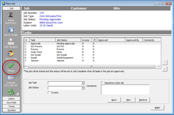This screenshot has height=115, width=174.
Task: Click the New button
Action: [128, 100]
